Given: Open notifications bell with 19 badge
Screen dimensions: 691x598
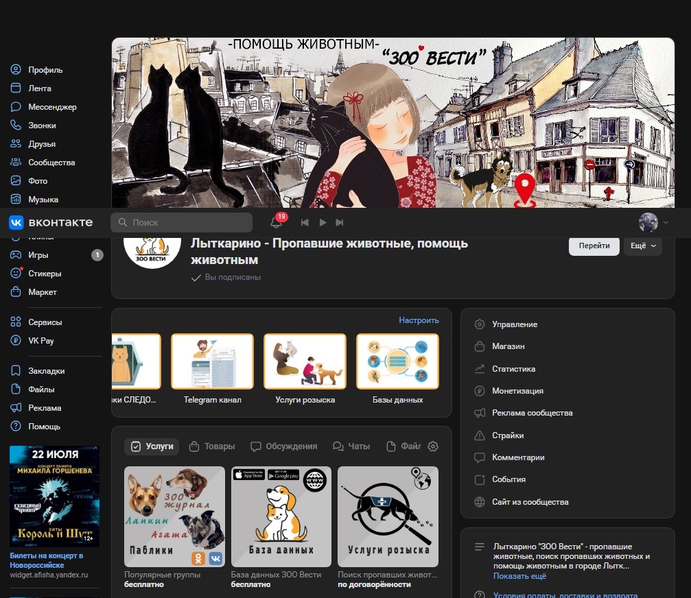Looking at the screenshot, I should pos(277,222).
